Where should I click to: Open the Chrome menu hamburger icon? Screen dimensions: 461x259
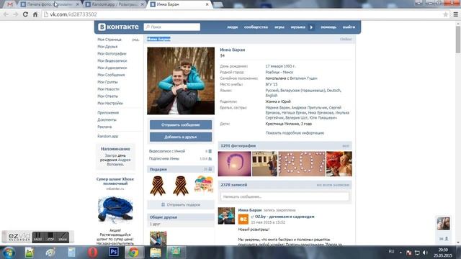455,14
